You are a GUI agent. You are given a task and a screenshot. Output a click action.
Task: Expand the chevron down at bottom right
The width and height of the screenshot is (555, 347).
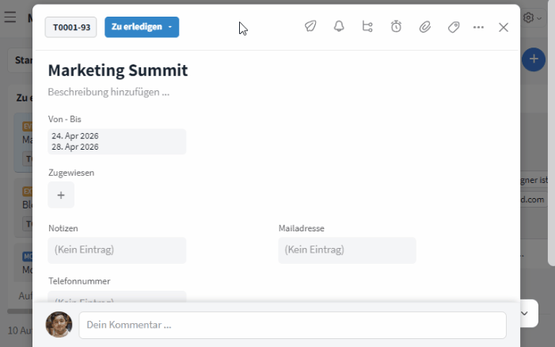click(524, 313)
